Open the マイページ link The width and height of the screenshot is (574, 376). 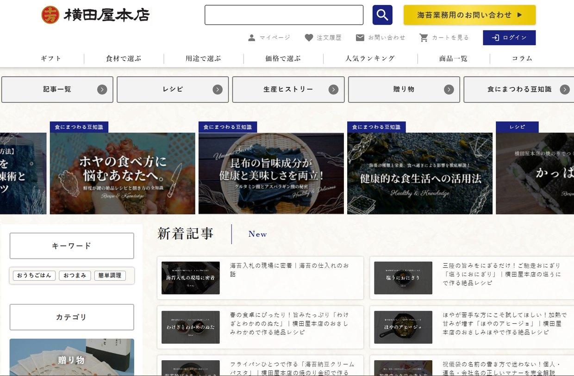pos(269,38)
